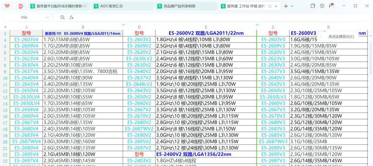Viewport: 373px width, 166px height.
Task: Click the zoom magnifier icon beside fx
Action: [x=63, y=17]
